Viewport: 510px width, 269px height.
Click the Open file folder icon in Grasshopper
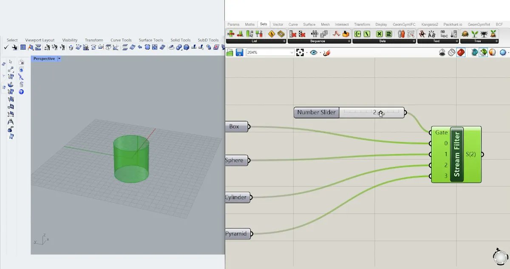pyautogui.click(x=229, y=52)
